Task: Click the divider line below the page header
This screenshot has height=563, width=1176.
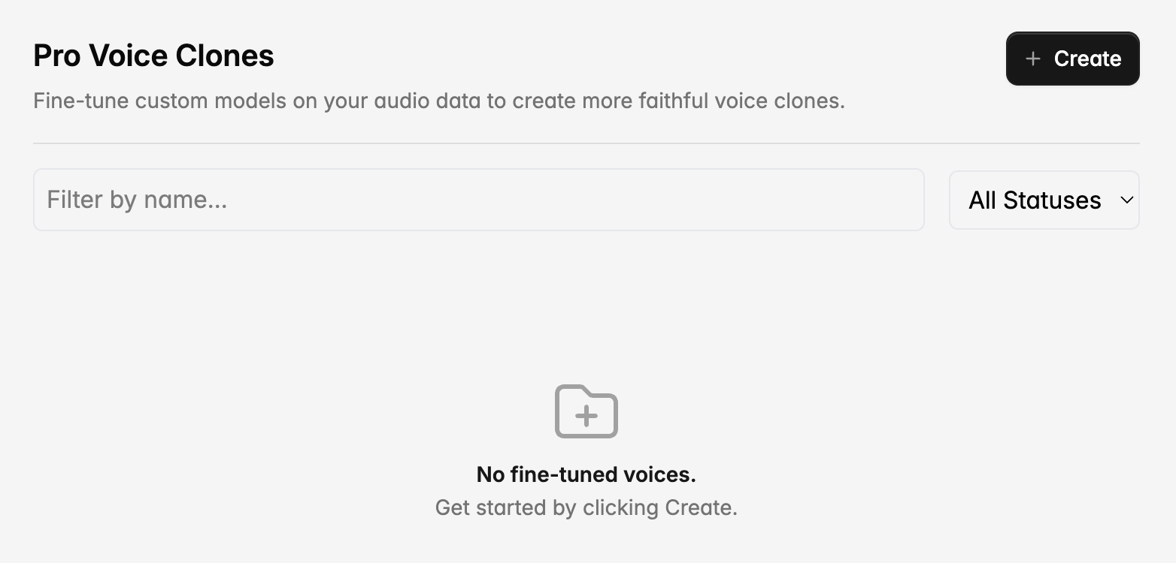Action: coord(586,143)
